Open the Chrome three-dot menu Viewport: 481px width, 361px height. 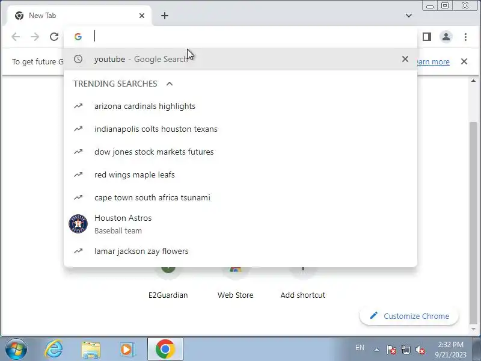pyautogui.click(x=465, y=37)
